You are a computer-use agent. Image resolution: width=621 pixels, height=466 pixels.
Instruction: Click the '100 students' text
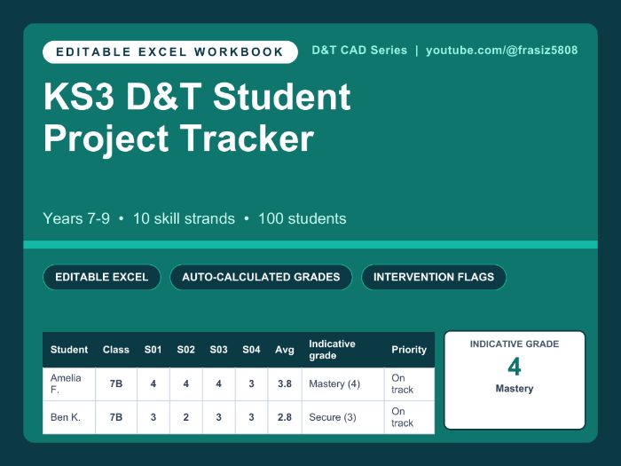pyautogui.click(x=303, y=218)
